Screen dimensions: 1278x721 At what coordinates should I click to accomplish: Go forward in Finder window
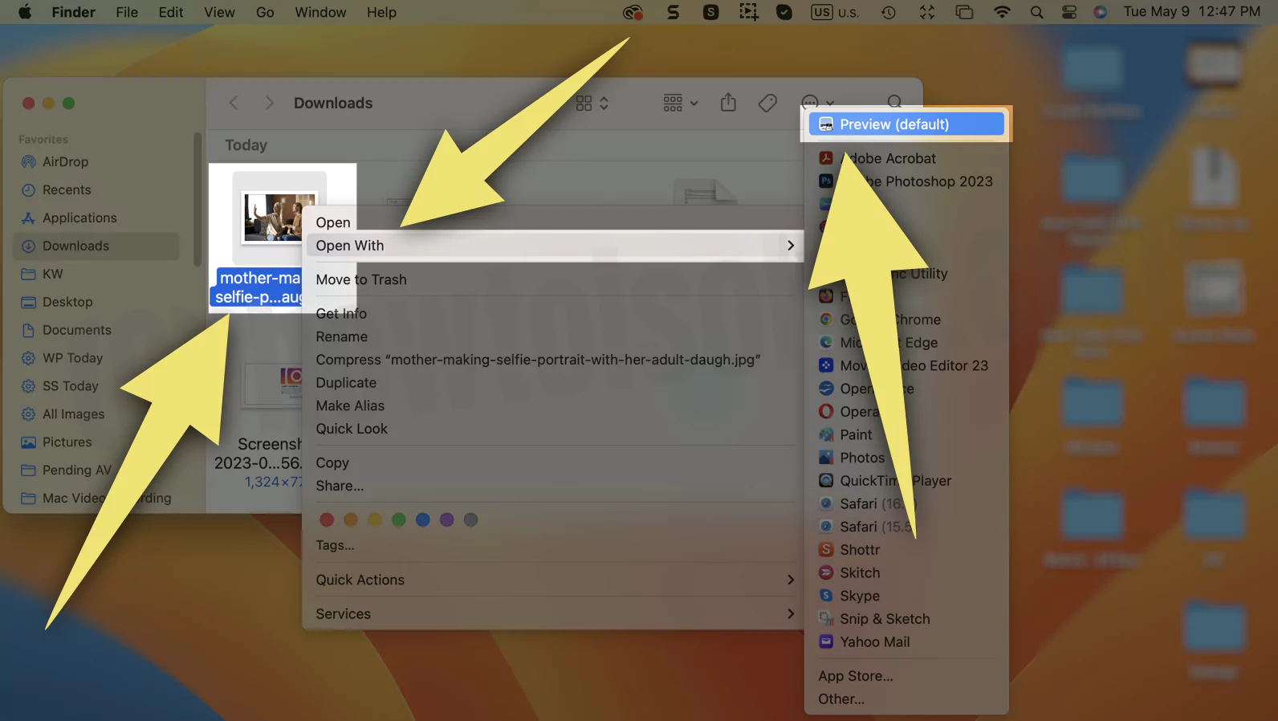pyautogui.click(x=269, y=103)
